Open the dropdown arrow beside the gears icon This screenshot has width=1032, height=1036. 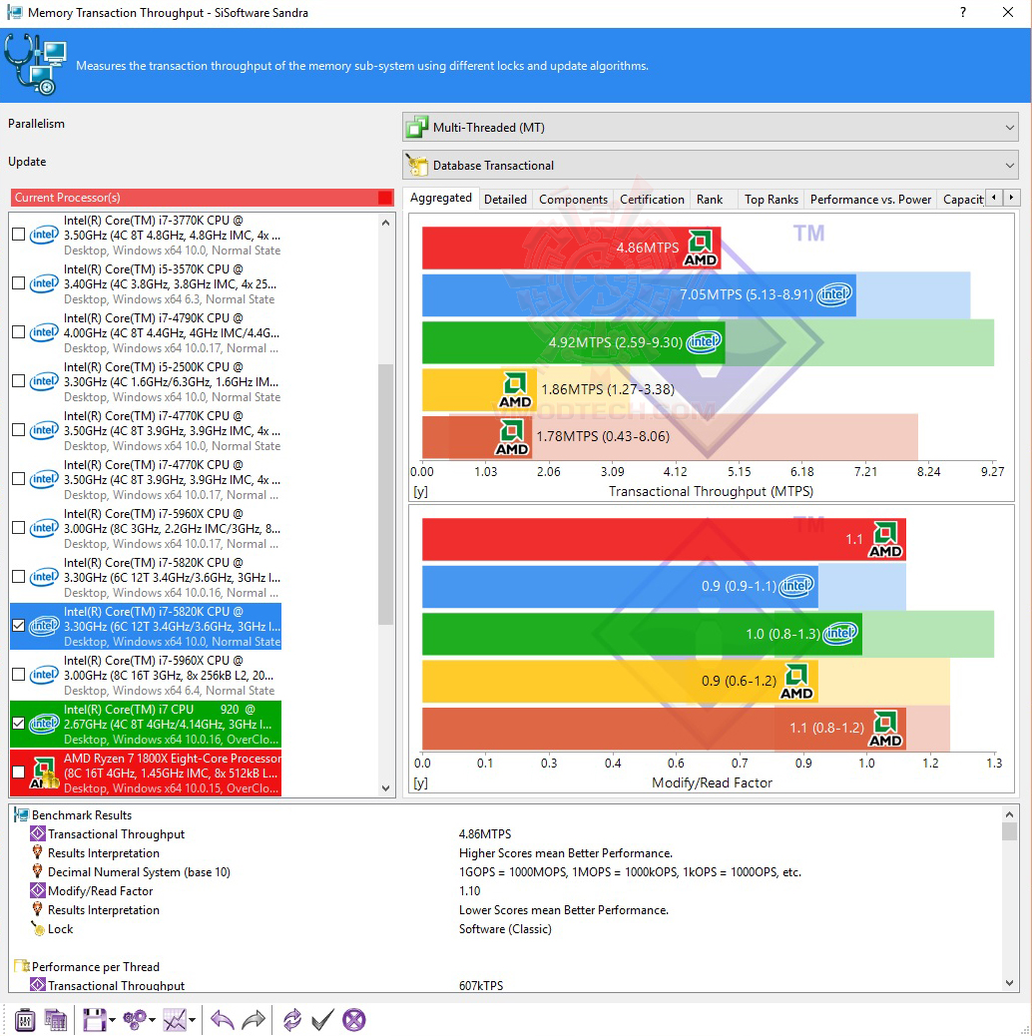click(153, 1021)
